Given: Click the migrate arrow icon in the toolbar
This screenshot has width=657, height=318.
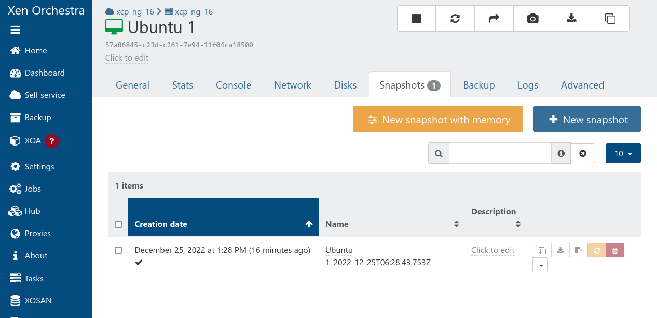Looking at the screenshot, I should [x=494, y=19].
